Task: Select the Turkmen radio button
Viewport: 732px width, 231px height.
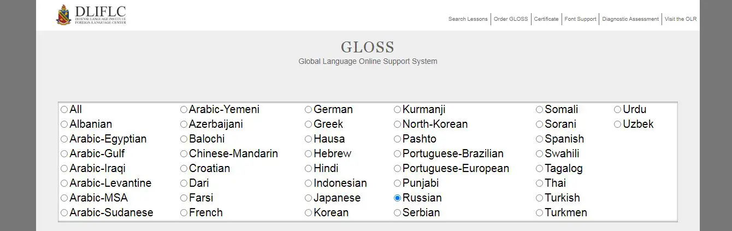Action: 540,213
